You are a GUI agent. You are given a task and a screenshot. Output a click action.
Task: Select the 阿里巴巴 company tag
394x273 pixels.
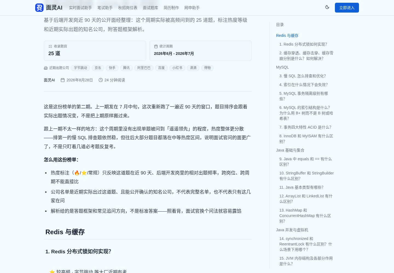tap(144, 68)
